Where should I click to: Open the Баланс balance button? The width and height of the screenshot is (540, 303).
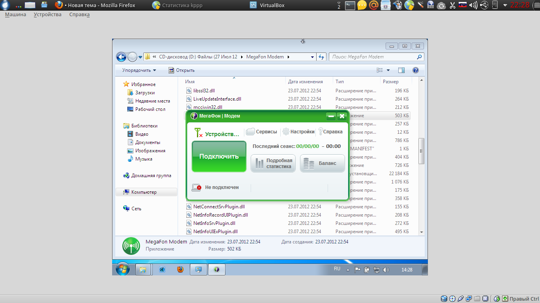pos(322,163)
